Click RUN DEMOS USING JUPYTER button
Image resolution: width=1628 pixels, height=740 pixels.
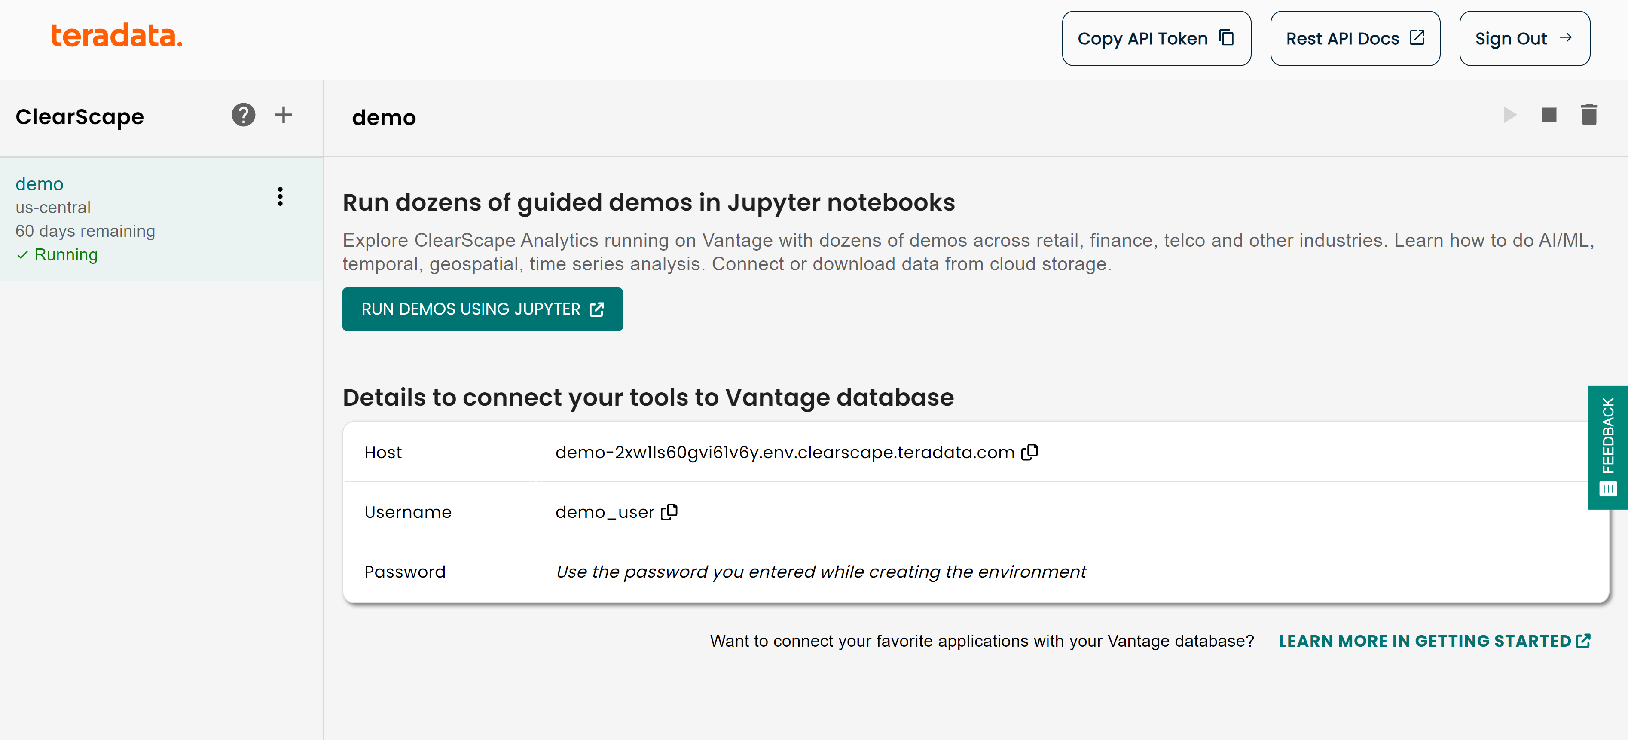click(482, 308)
